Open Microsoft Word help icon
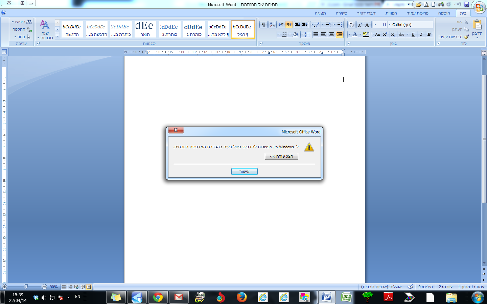 coord(3,13)
